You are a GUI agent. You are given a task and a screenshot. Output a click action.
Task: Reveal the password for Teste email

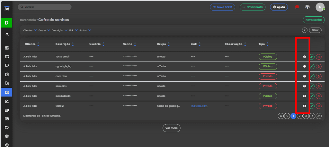coord(305,57)
